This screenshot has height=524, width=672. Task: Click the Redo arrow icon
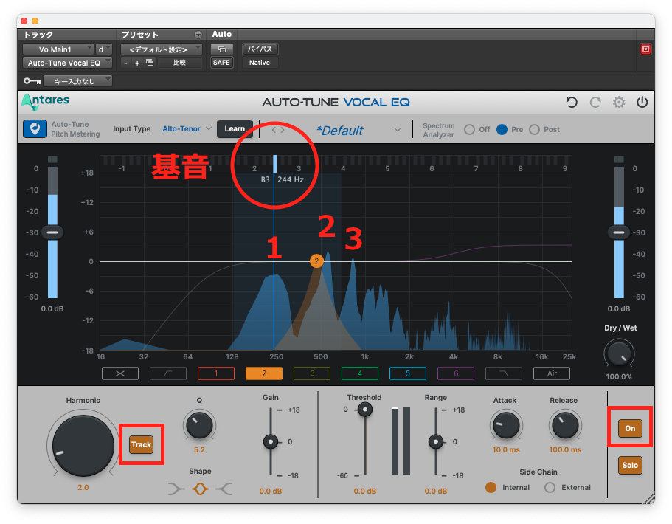(595, 103)
